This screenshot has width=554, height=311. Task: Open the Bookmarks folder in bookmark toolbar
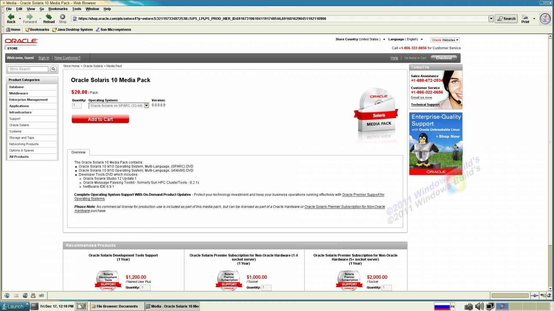tap(37, 30)
